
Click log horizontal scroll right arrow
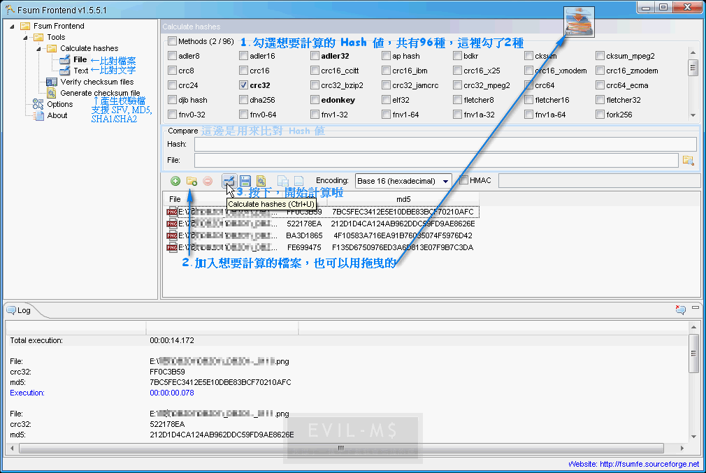pyautogui.click(x=682, y=448)
